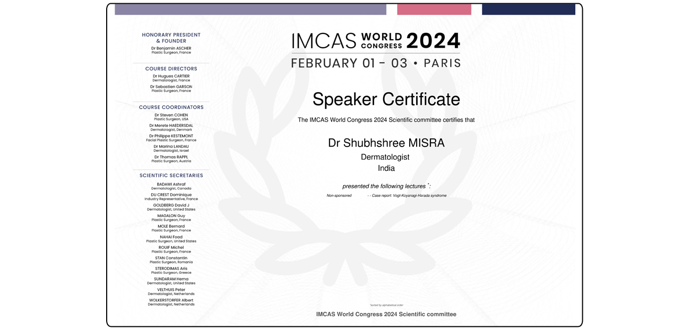
Task: Click "Plastic Surgeon, Austria" role line
Action: tap(171, 161)
